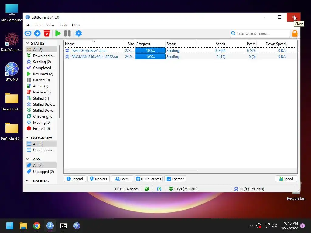Screen dimensions: 311x233
Task: Click the magnifier icon in filter box
Action: coord(233,33)
